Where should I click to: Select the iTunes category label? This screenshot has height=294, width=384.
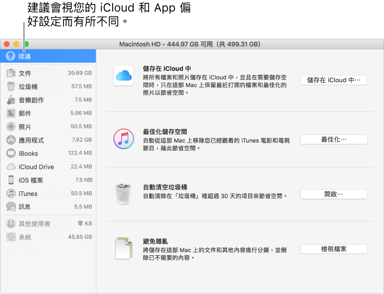point(28,194)
